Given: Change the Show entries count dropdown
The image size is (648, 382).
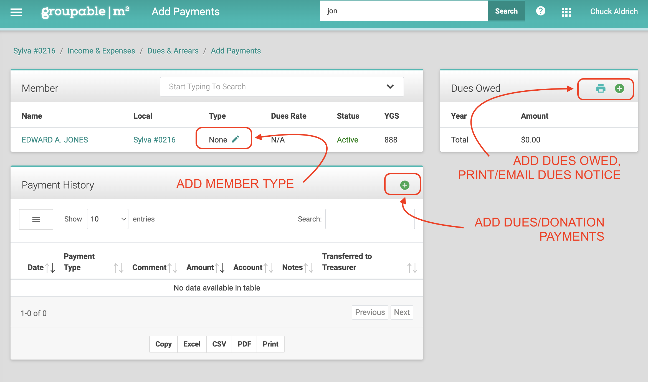Looking at the screenshot, I should click(108, 219).
